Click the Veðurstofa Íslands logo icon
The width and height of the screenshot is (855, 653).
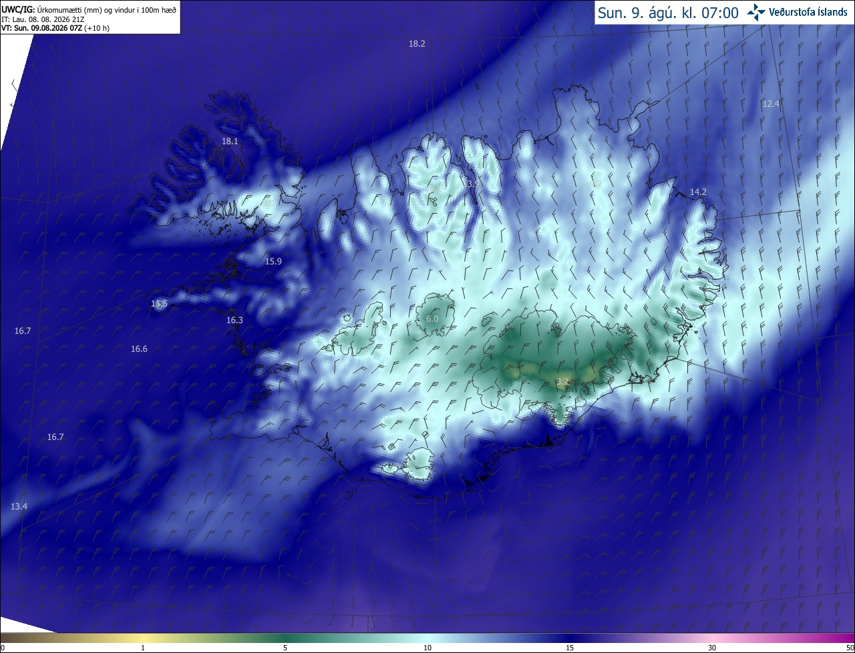[x=755, y=11]
